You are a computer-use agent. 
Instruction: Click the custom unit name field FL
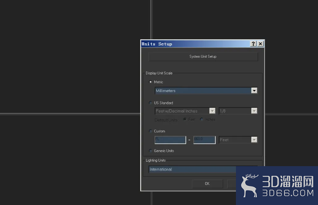click(x=170, y=140)
